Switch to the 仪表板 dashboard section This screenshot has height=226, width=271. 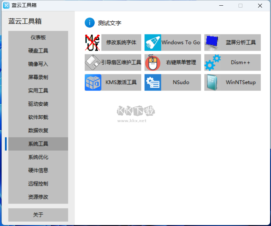[x=38, y=37]
